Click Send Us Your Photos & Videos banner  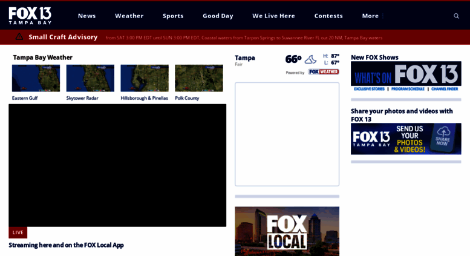(406, 139)
